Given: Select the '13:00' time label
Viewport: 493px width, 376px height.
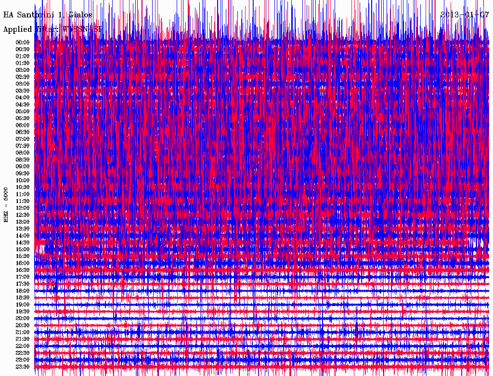Looking at the screenshot, I should (x=23, y=222).
